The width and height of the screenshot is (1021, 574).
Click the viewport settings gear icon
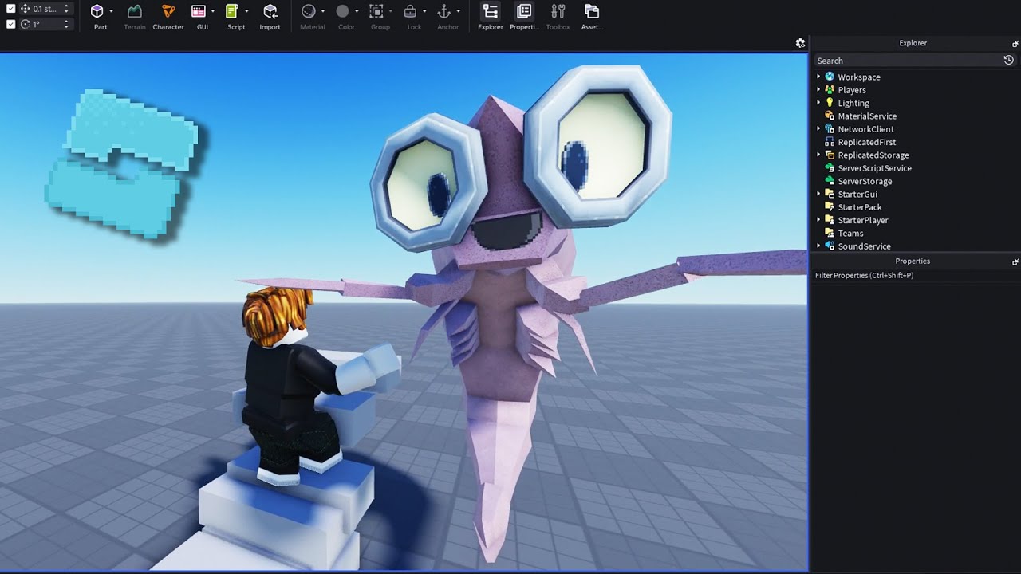coord(800,43)
